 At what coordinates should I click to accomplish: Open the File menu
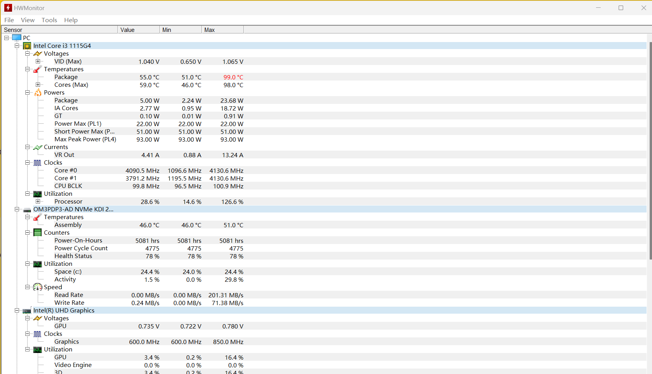(9, 20)
